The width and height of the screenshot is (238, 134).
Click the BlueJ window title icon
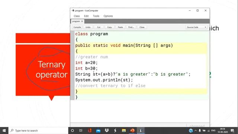[73, 10]
